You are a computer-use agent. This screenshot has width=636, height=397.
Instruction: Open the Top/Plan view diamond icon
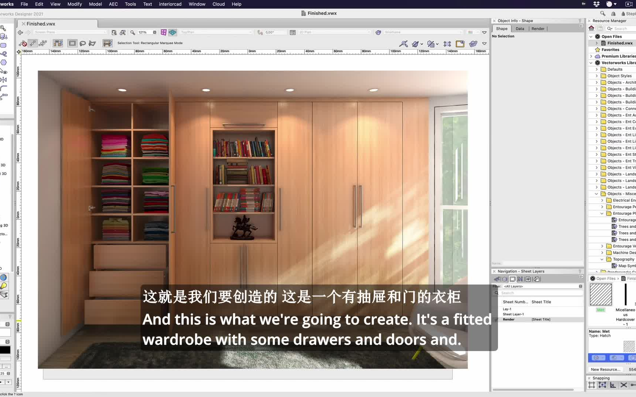172,32
